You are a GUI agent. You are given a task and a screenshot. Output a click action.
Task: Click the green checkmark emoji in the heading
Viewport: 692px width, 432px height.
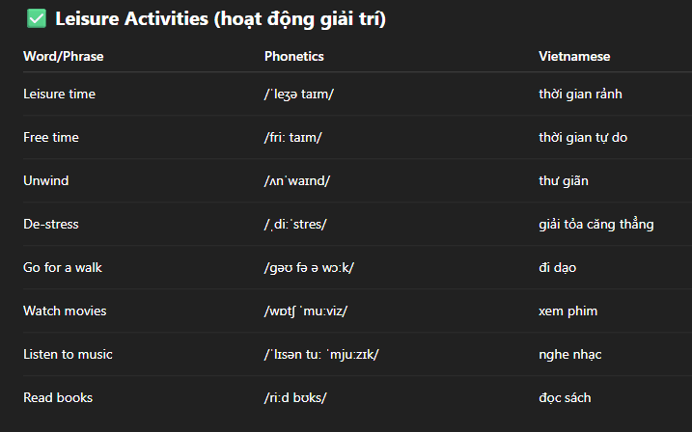click(36, 19)
